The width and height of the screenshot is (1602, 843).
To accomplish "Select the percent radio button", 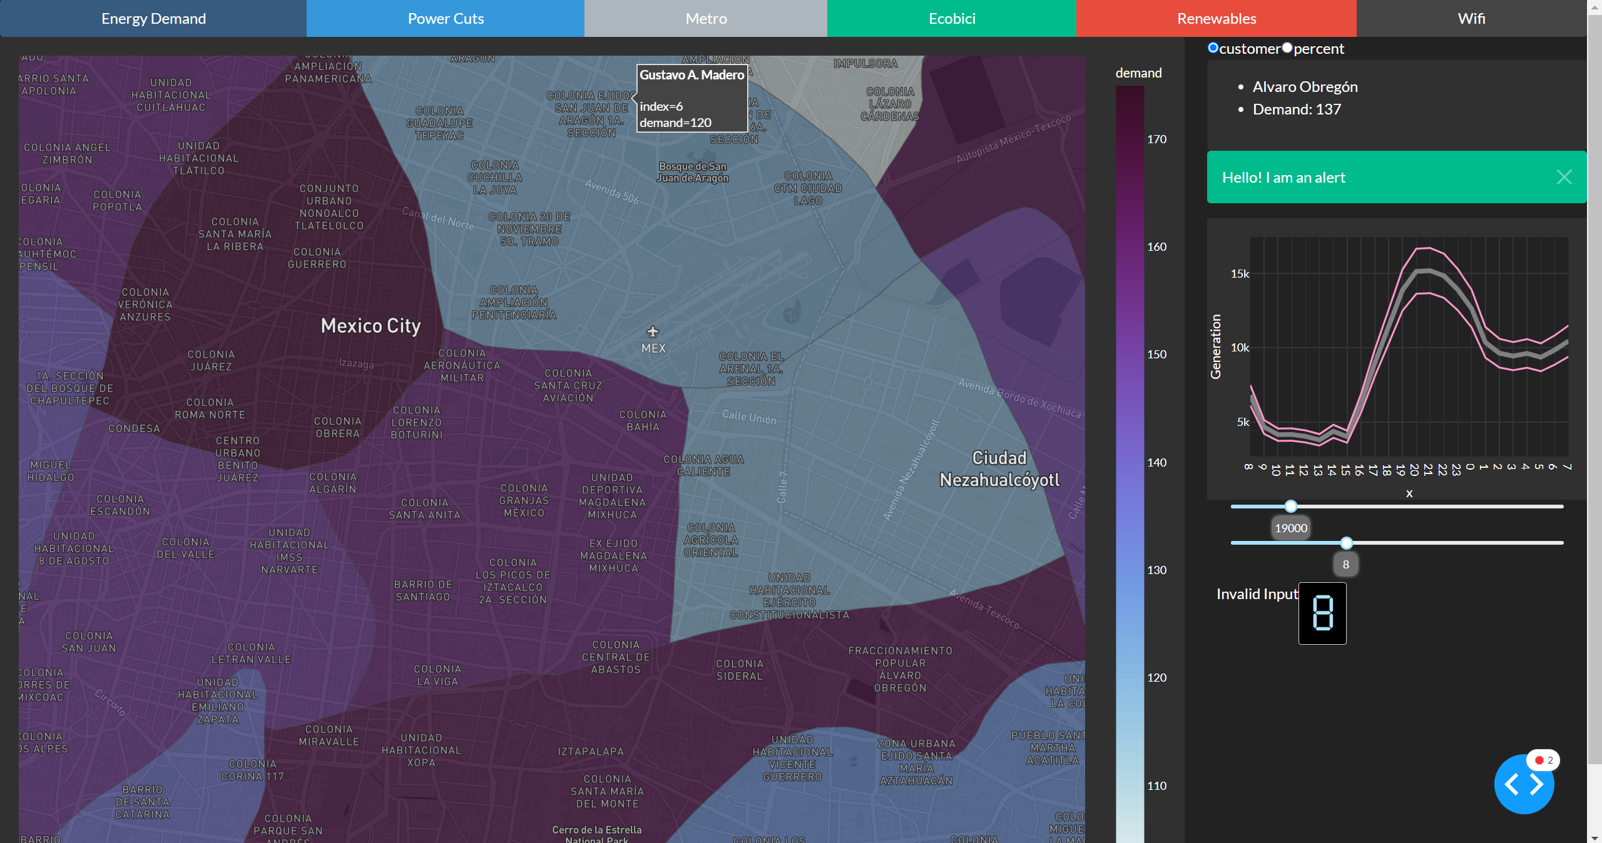I will [x=1287, y=48].
